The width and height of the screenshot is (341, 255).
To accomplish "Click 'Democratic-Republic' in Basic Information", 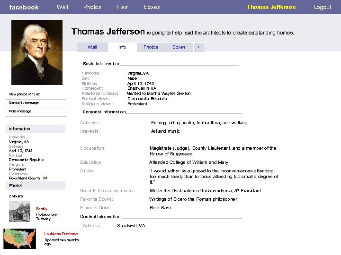I will click(147, 99).
